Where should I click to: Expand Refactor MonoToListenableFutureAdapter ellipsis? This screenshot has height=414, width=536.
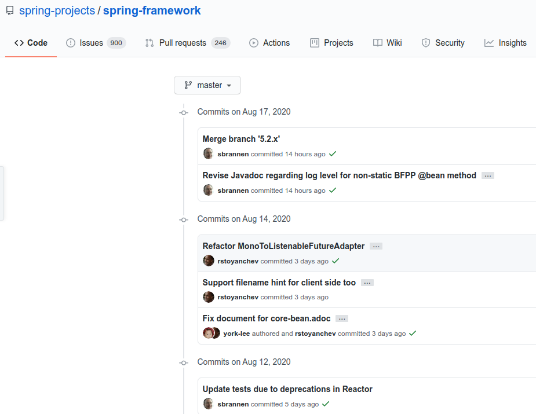376,246
